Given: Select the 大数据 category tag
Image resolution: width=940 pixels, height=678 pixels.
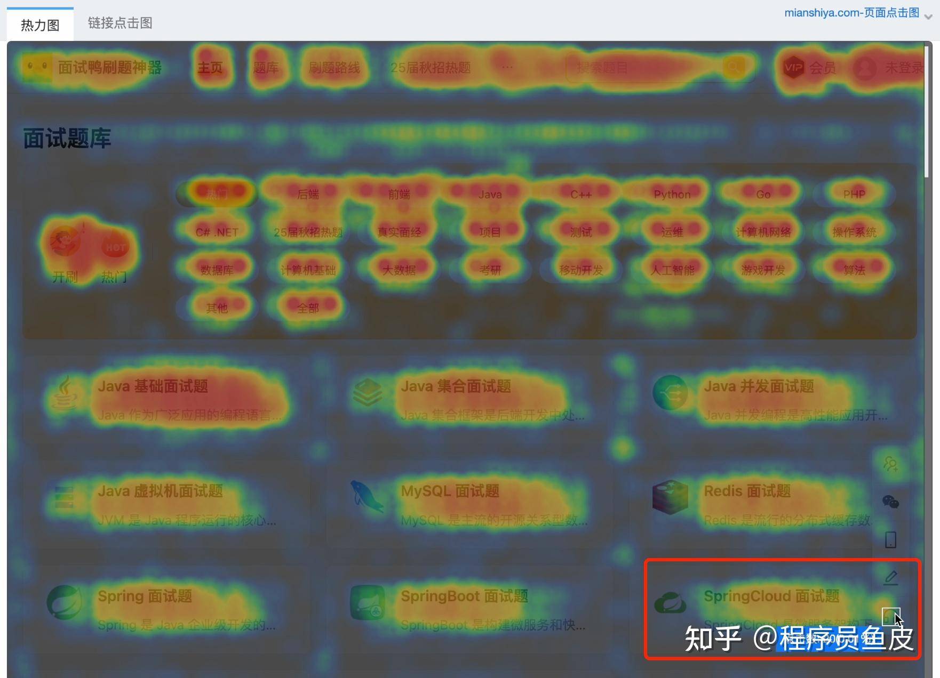Looking at the screenshot, I should 399,270.
